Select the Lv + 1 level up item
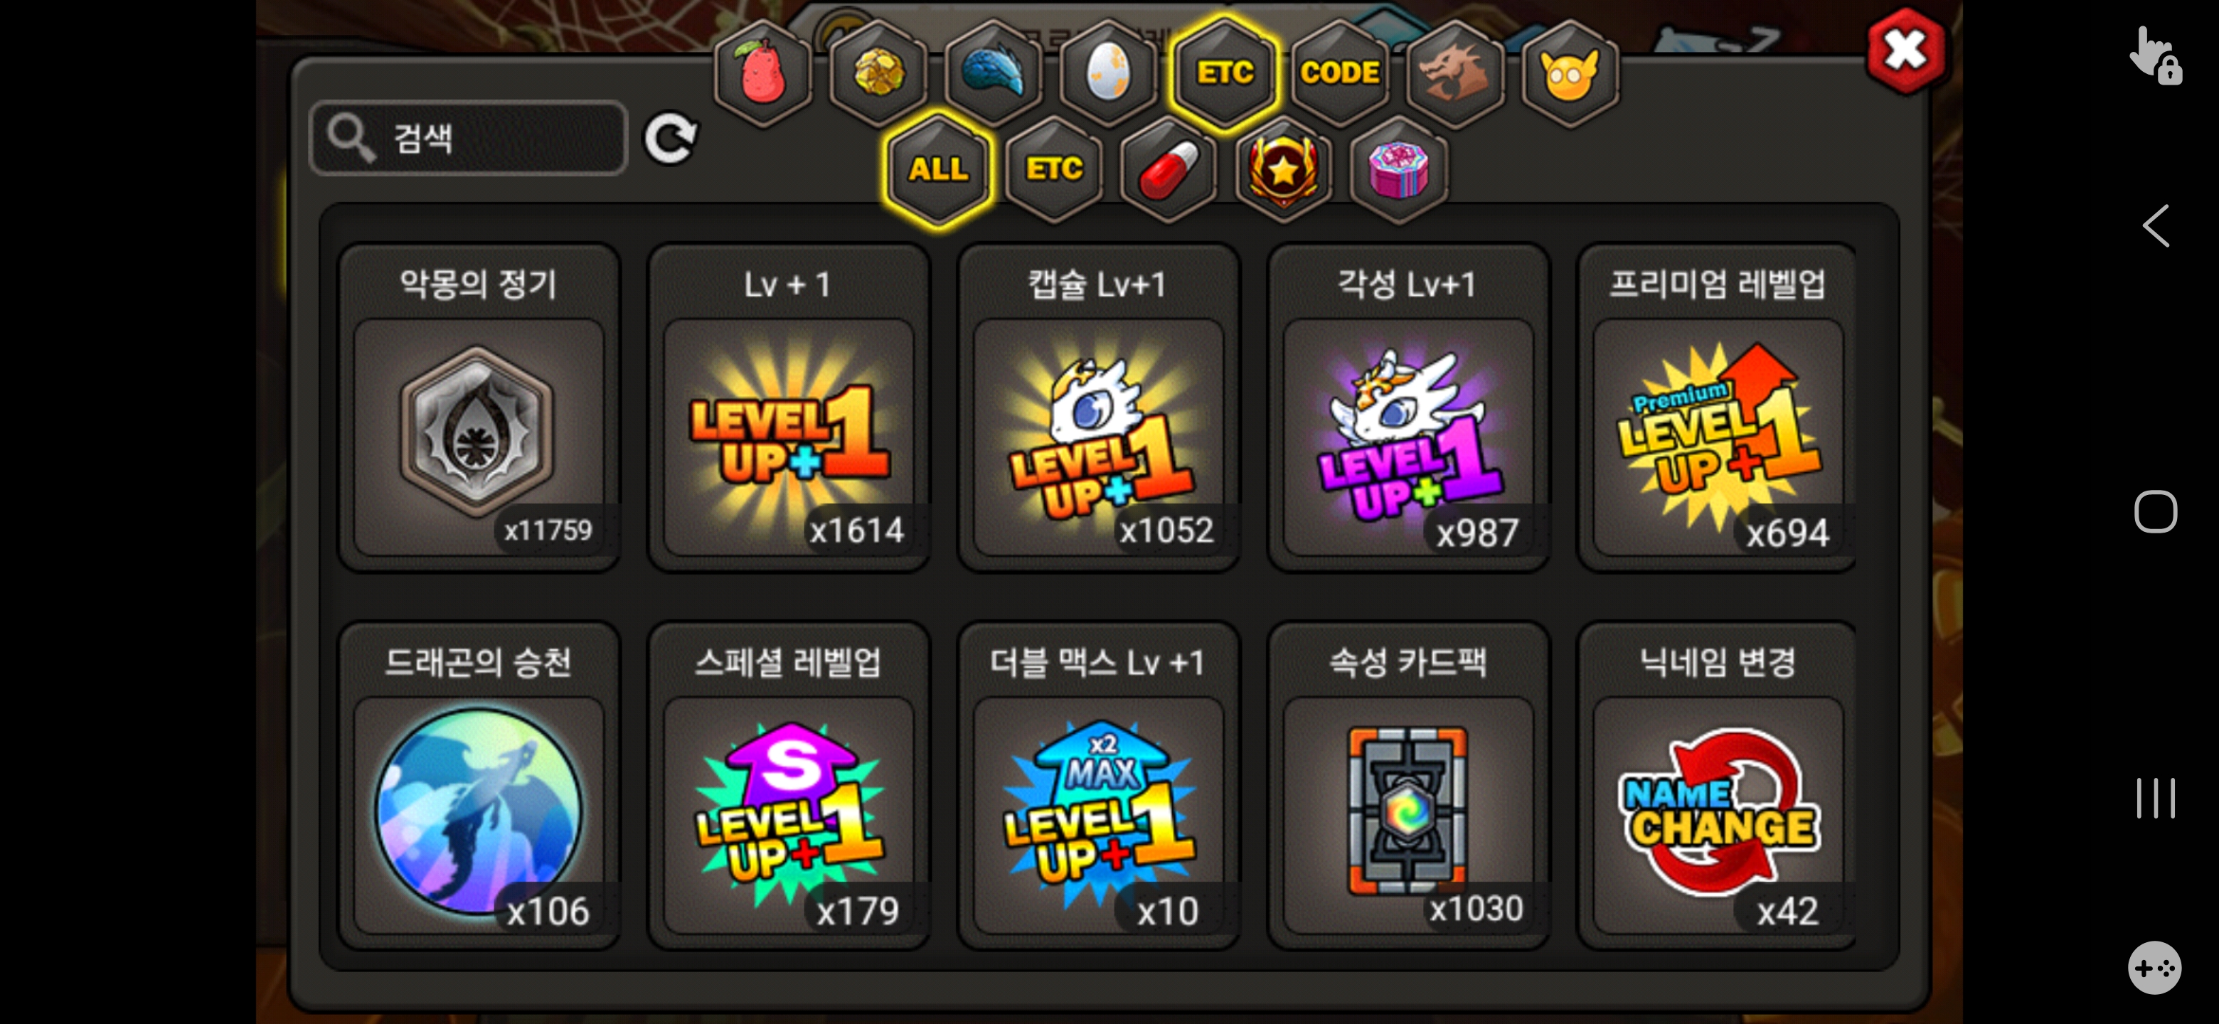Screen dimensions: 2219x1024 pos(788,407)
